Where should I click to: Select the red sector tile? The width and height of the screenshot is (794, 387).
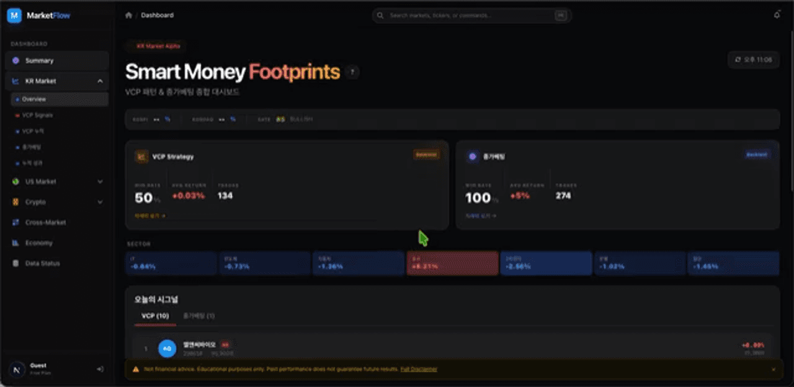452,264
